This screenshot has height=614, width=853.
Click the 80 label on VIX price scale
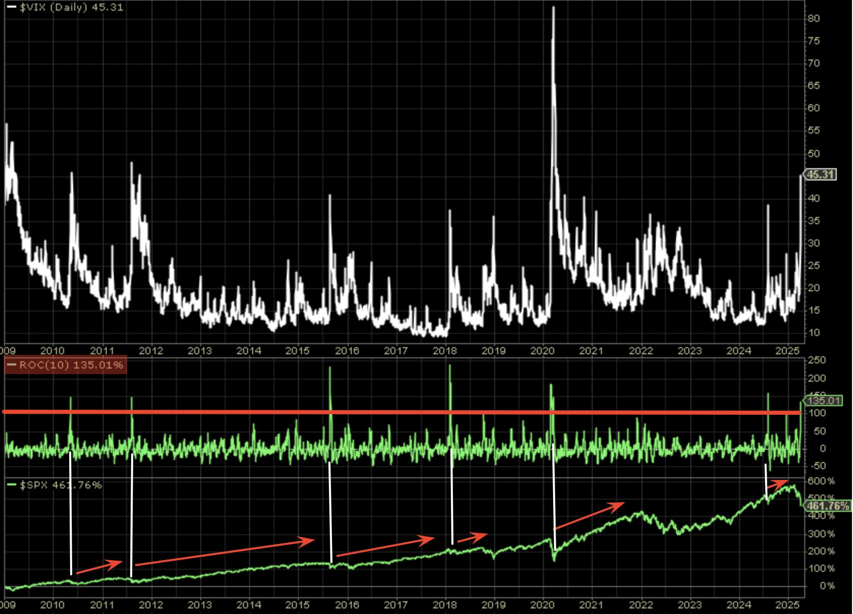coord(814,18)
